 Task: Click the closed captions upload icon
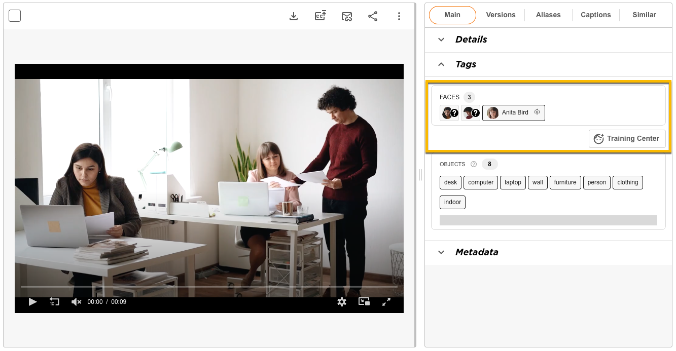click(320, 16)
